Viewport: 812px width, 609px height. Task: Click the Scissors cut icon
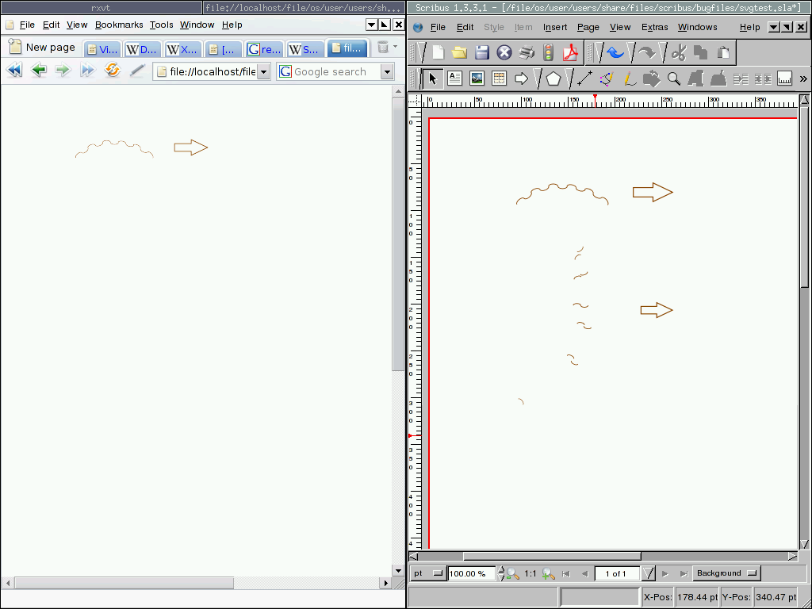(x=678, y=53)
